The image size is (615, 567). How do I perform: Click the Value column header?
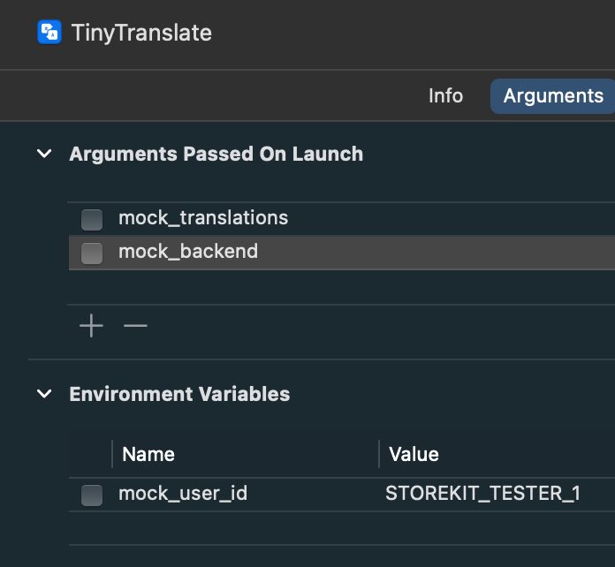point(414,455)
